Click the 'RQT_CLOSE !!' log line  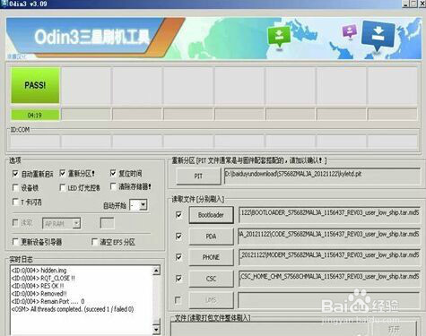(x=43, y=278)
